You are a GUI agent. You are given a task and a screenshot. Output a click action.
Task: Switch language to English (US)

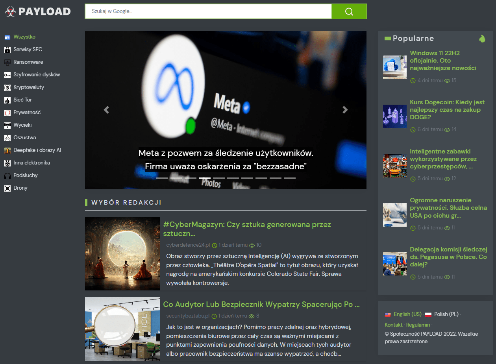coord(407,314)
